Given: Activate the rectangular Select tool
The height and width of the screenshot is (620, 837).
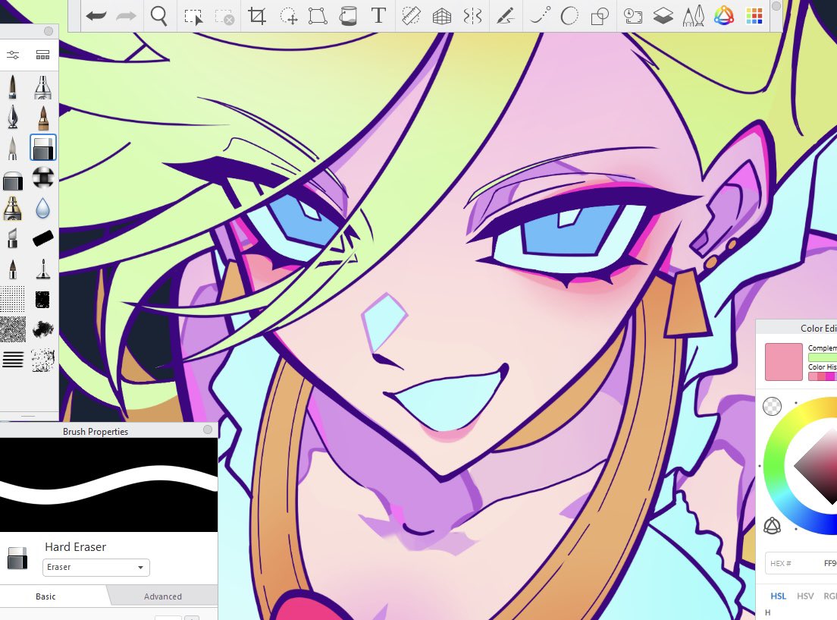Looking at the screenshot, I should point(193,17).
